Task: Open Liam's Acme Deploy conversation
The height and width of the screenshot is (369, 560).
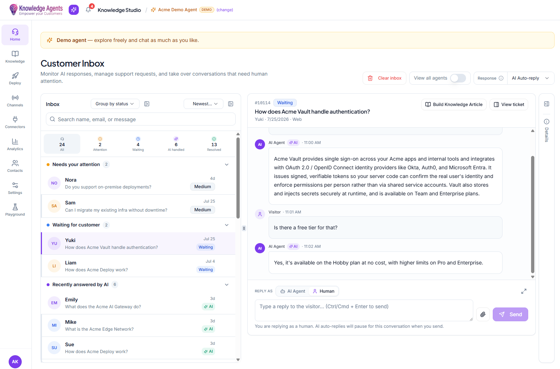Action: pos(138,266)
